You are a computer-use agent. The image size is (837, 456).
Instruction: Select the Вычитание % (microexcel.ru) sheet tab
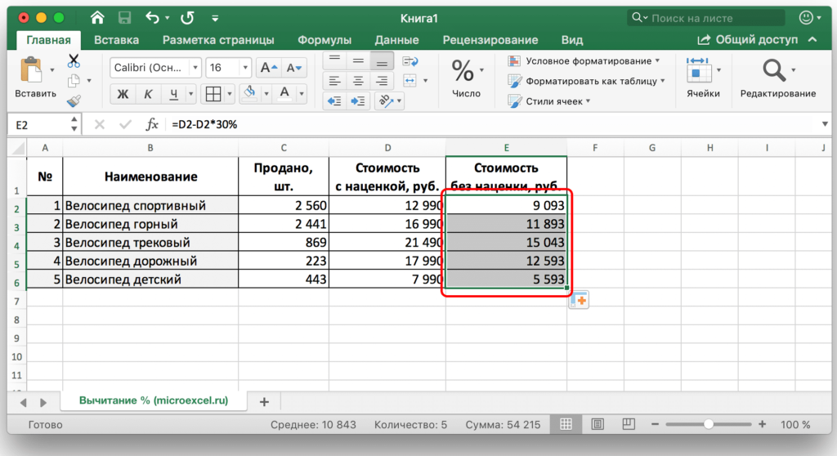coord(154,400)
